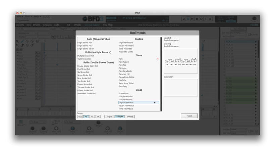
Task: Click the loop return transport icon
Action: (x=184, y=19)
